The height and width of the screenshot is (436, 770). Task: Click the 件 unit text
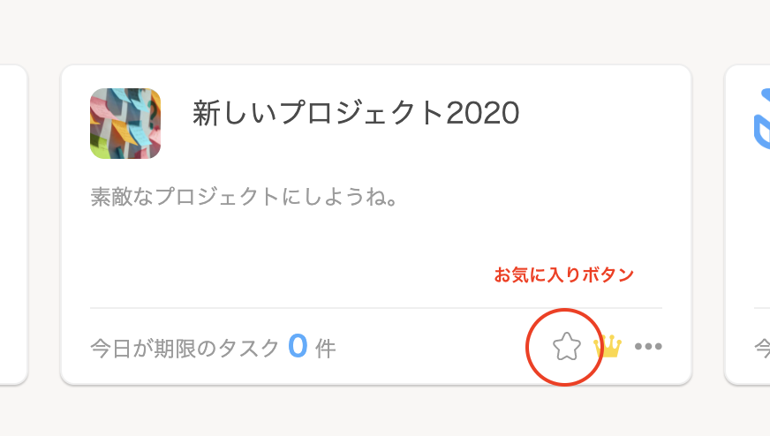tap(326, 350)
